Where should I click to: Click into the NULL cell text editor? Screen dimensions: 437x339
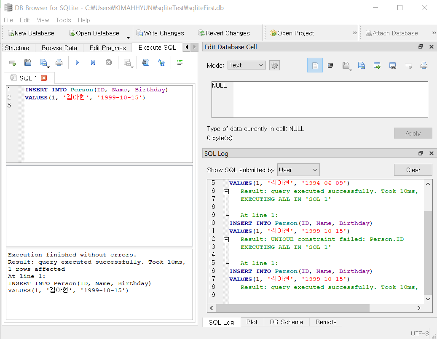click(x=320, y=99)
